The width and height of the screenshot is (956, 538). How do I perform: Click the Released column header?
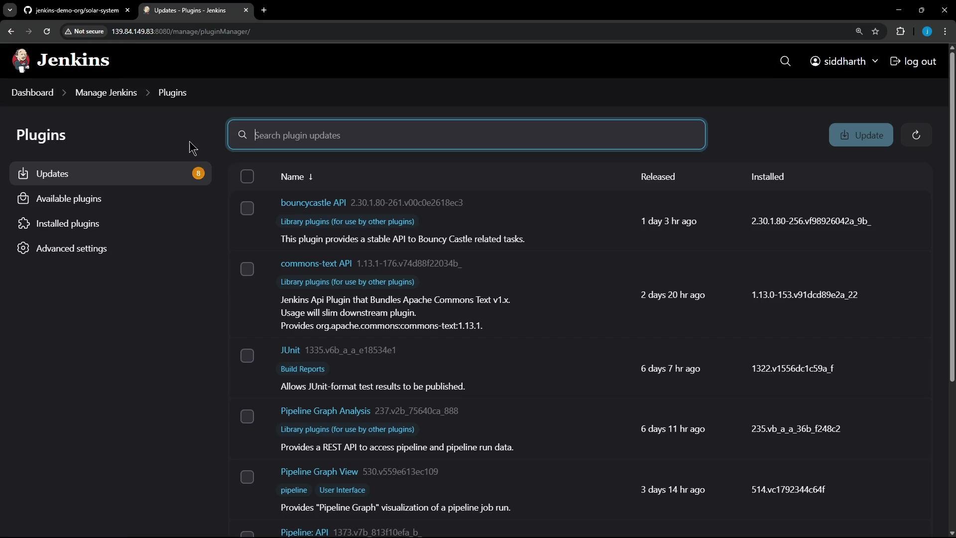click(658, 177)
